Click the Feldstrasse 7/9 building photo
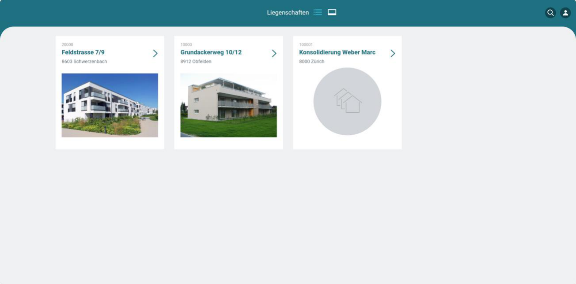 tap(110, 105)
